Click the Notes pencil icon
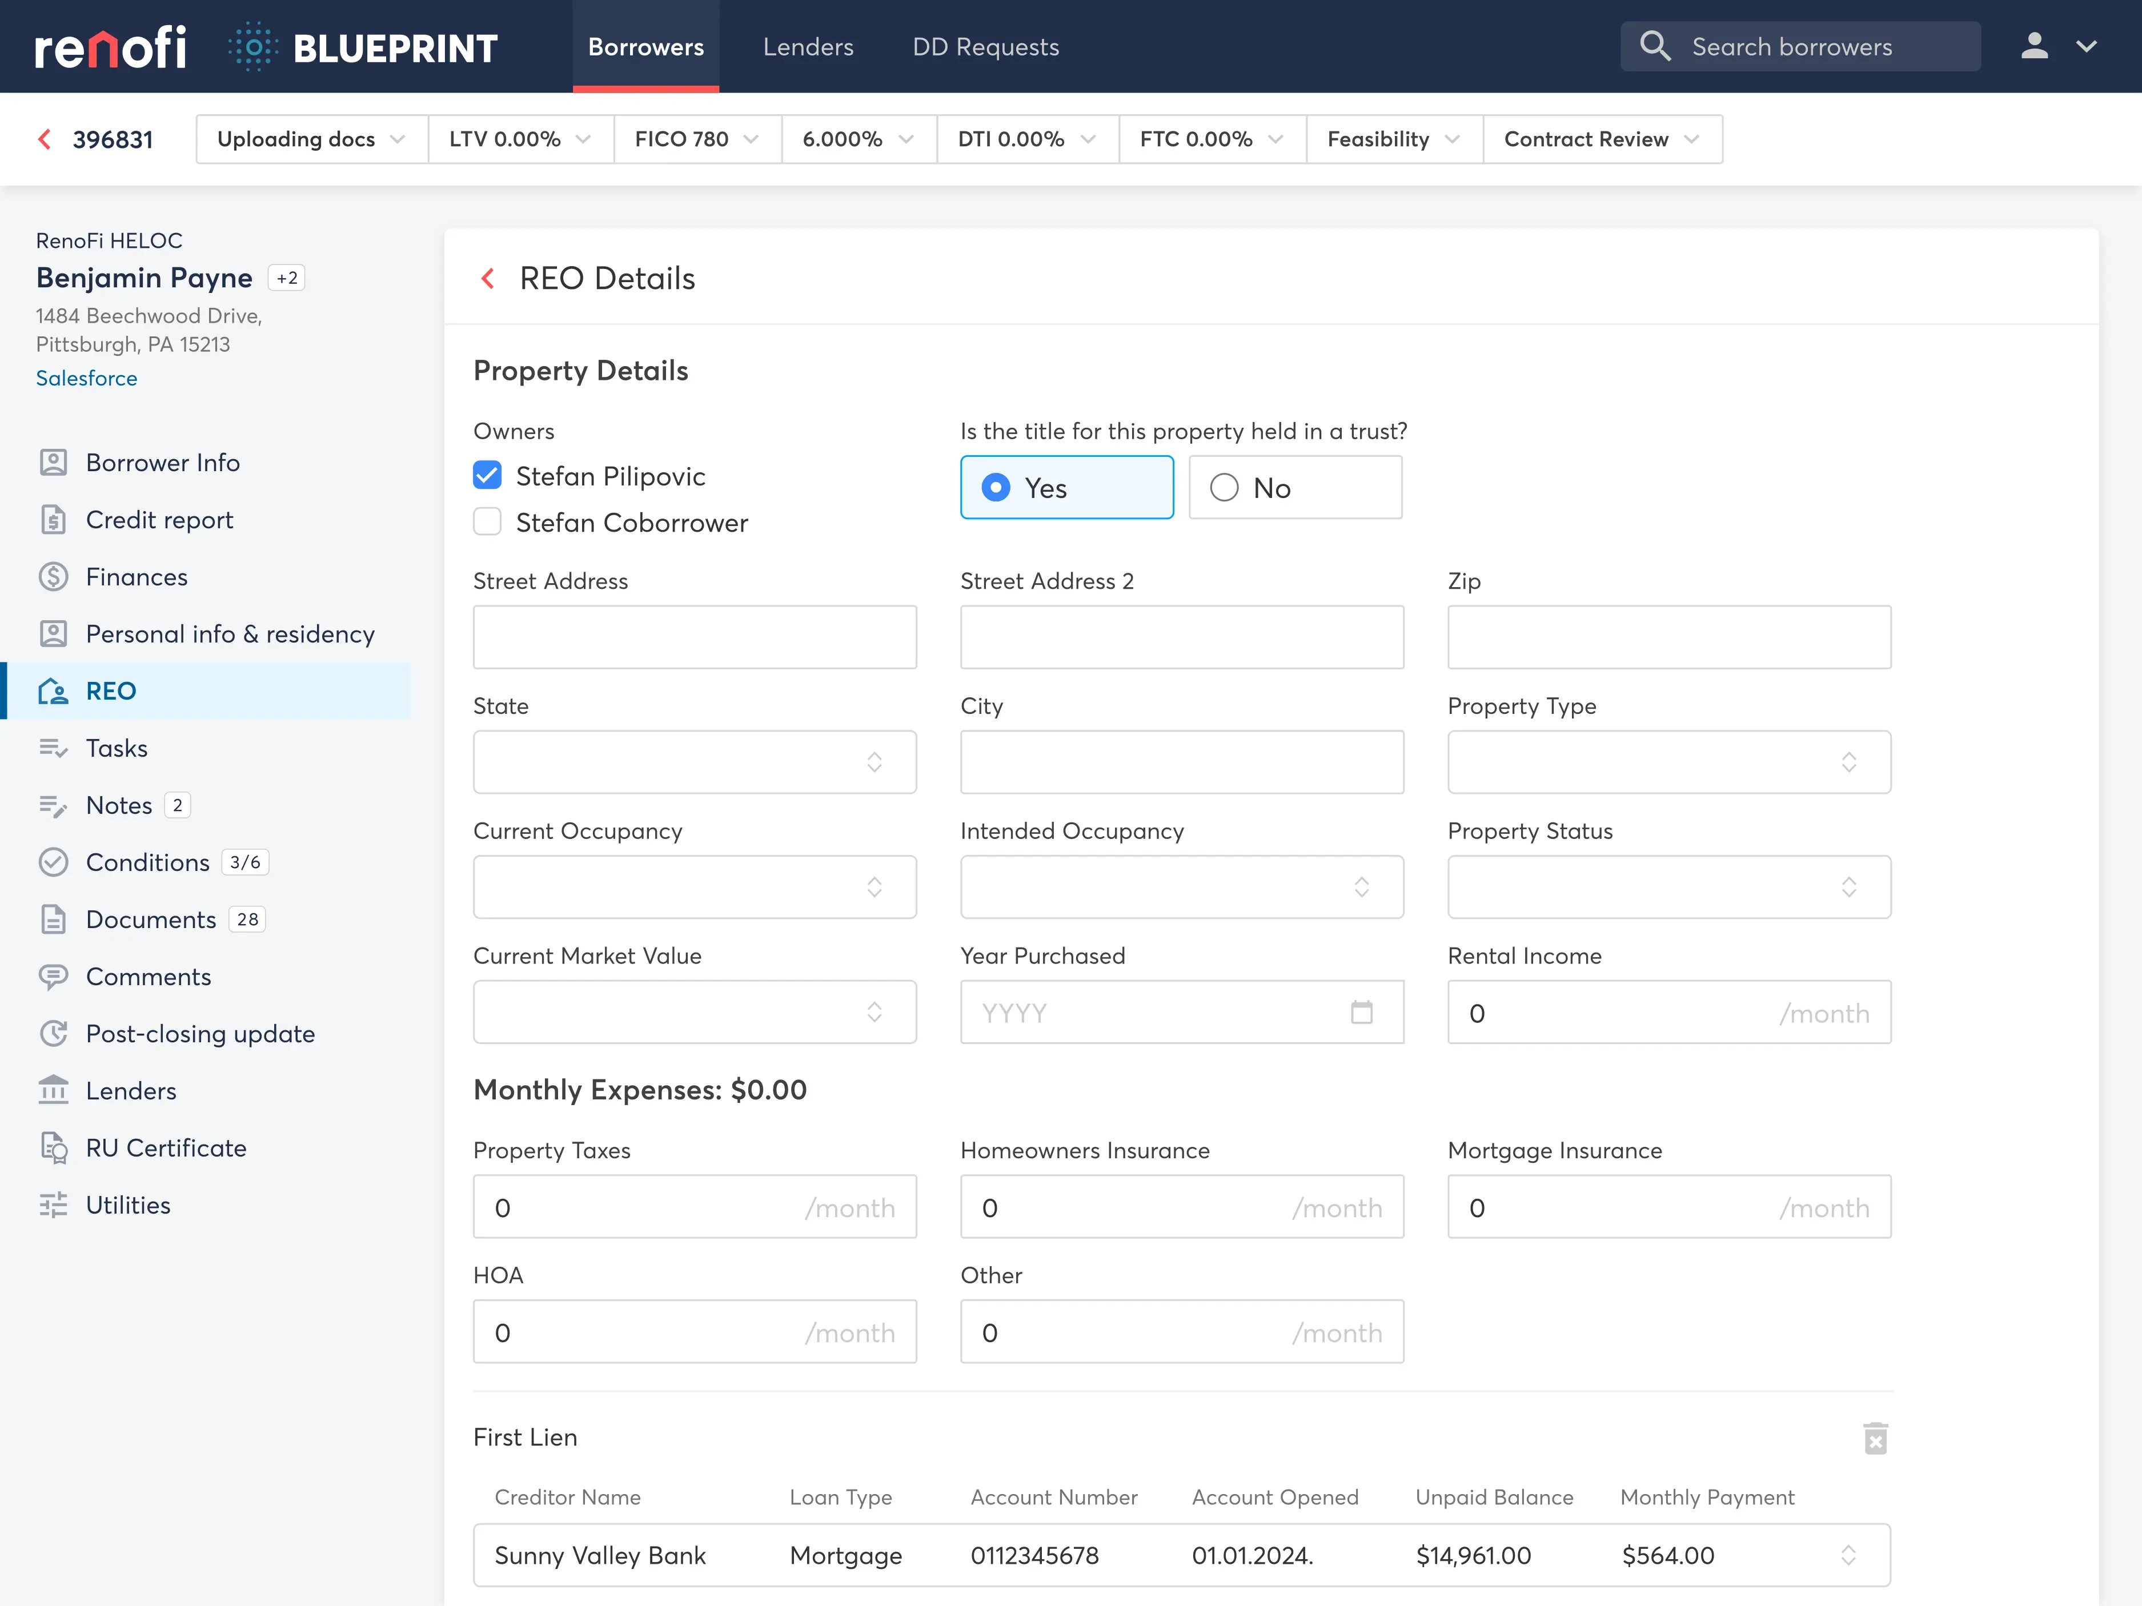2142x1606 pixels. 53,805
